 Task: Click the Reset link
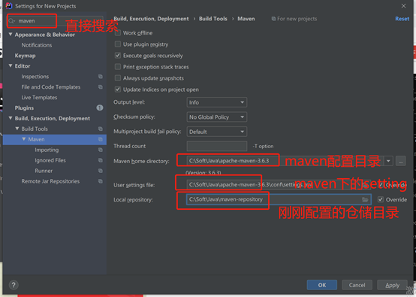pyautogui.click(x=402, y=19)
